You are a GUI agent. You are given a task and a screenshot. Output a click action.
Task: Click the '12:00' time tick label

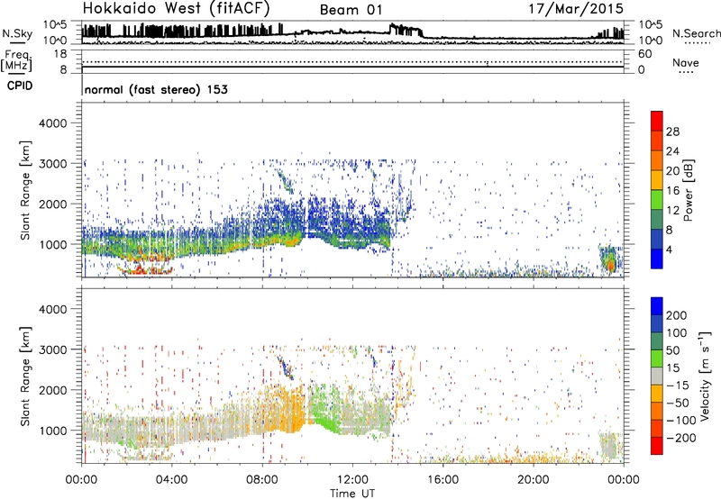coord(352,480)
